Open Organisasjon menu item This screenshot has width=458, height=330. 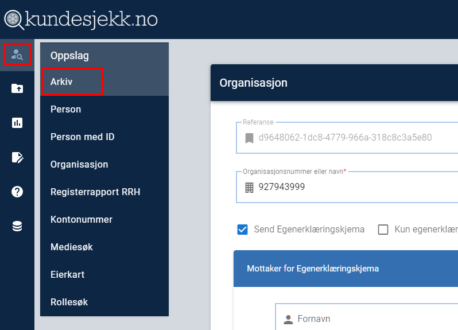[104, 164]
